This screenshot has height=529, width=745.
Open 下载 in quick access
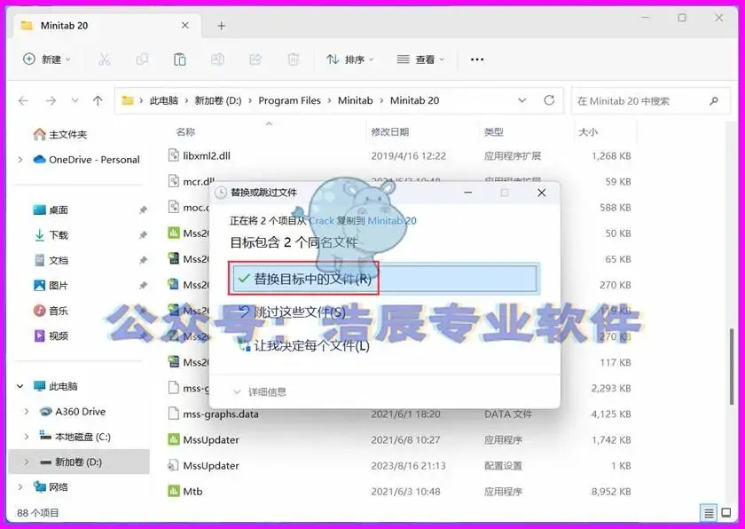tap(51, 235)
